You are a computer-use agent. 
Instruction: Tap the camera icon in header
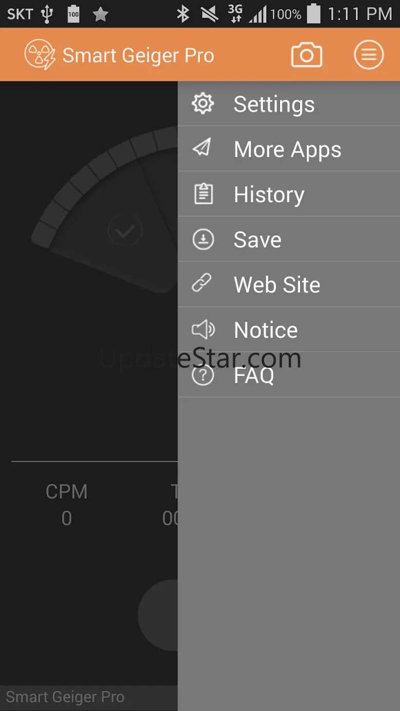pyautogui.click(x=307, y=55)
